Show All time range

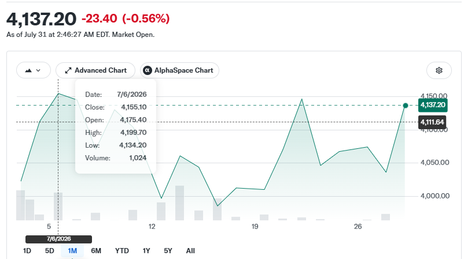click(x=190, y=251)
